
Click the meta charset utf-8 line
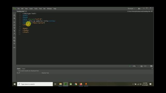point(32,19)
